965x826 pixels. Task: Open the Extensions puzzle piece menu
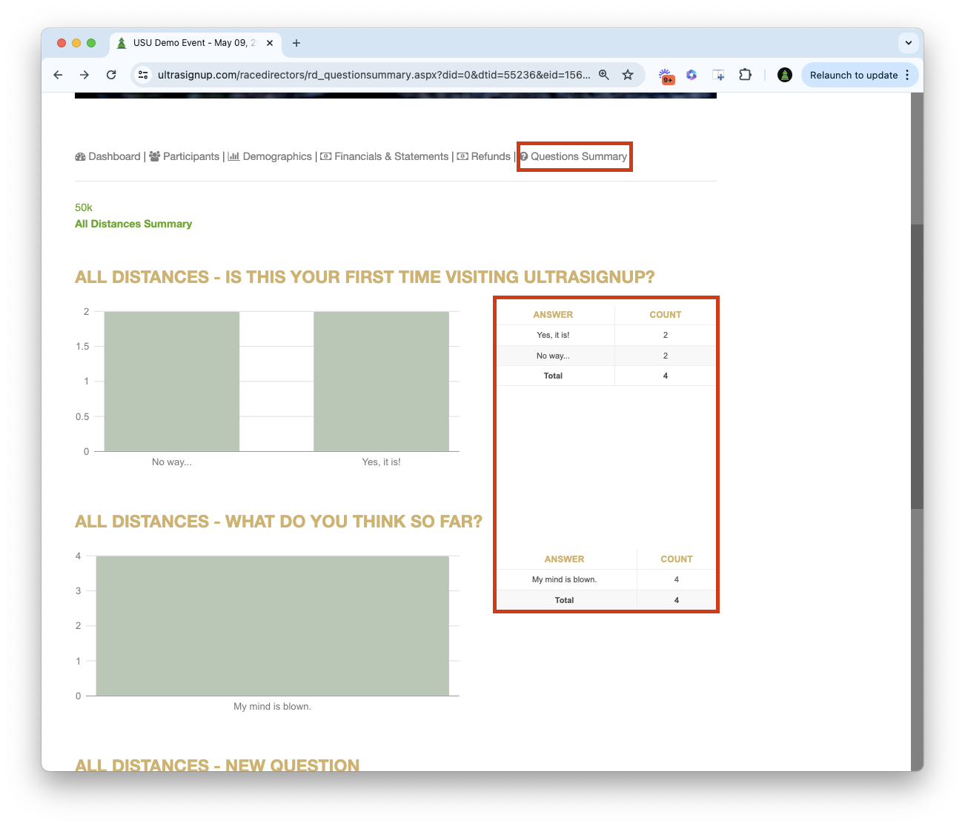(745, 75)
